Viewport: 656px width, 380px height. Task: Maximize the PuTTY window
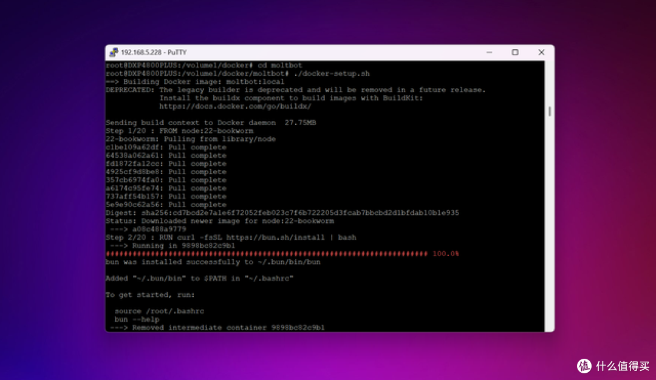click(x=515, y=52)
